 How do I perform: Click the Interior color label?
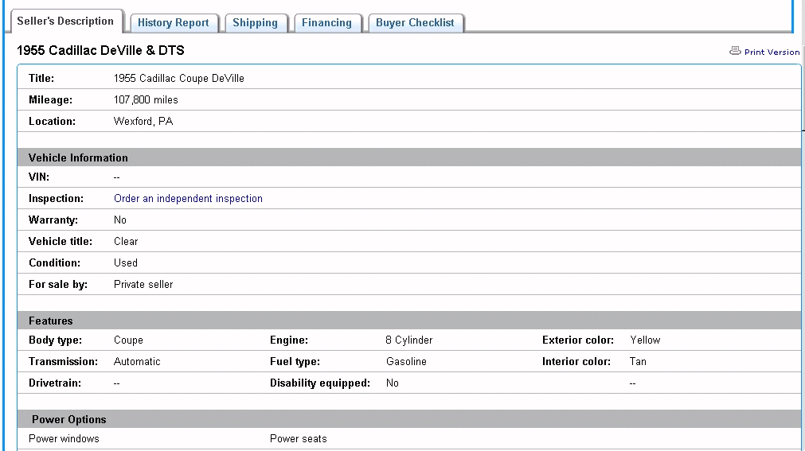(x=576, y=362)
